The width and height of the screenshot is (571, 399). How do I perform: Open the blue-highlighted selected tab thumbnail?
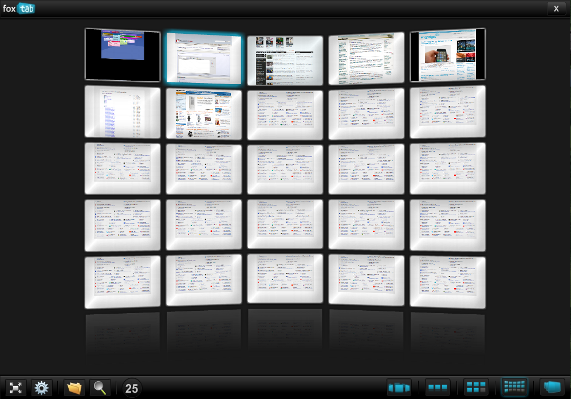204,59
